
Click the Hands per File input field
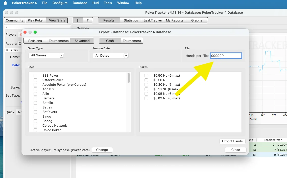tap(226, 56)
